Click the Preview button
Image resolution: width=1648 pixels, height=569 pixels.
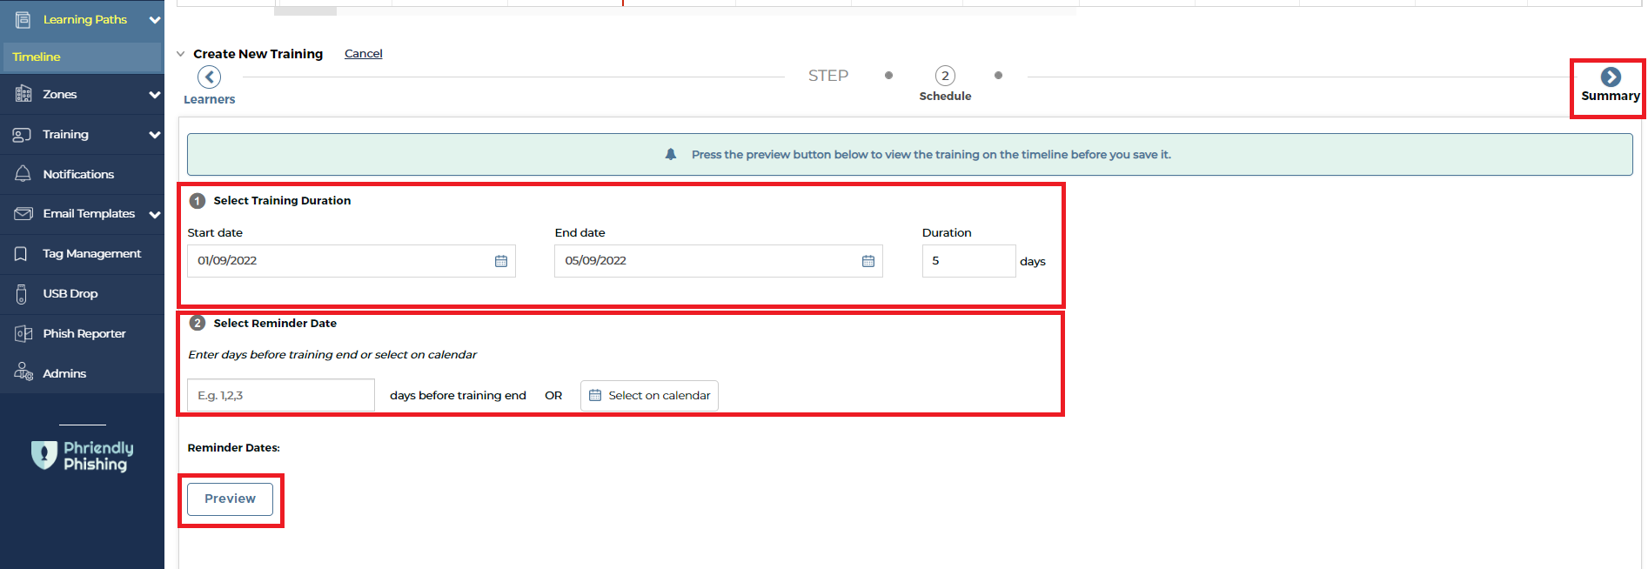[x=231, y=499]
